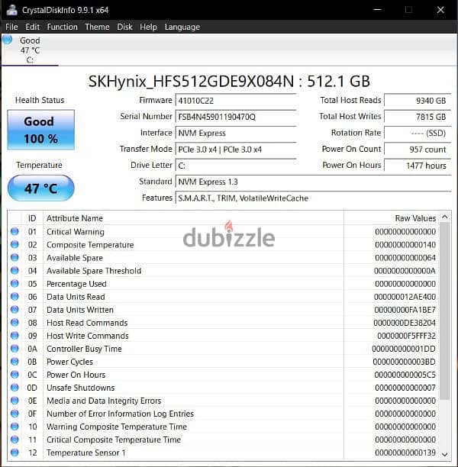Image resolution: width=458 pixels, height=467 pixels.
Task: Click the status icon beside Power Cycles
Action: click(15, 362)
